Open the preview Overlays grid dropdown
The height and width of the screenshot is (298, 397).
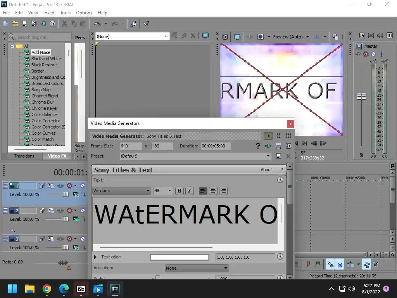[325, 37]
